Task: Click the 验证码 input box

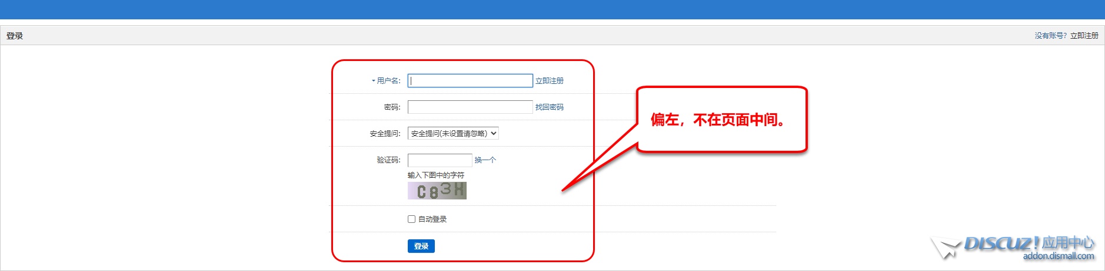Action: pyautogui.click(x=440, y=160)
